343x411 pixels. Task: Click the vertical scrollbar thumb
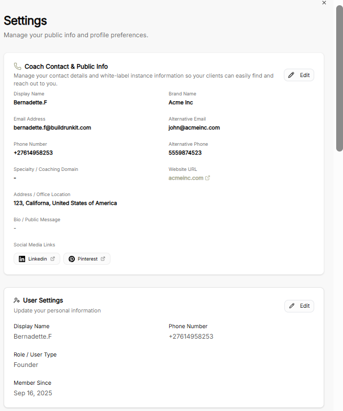click(339, 78)
